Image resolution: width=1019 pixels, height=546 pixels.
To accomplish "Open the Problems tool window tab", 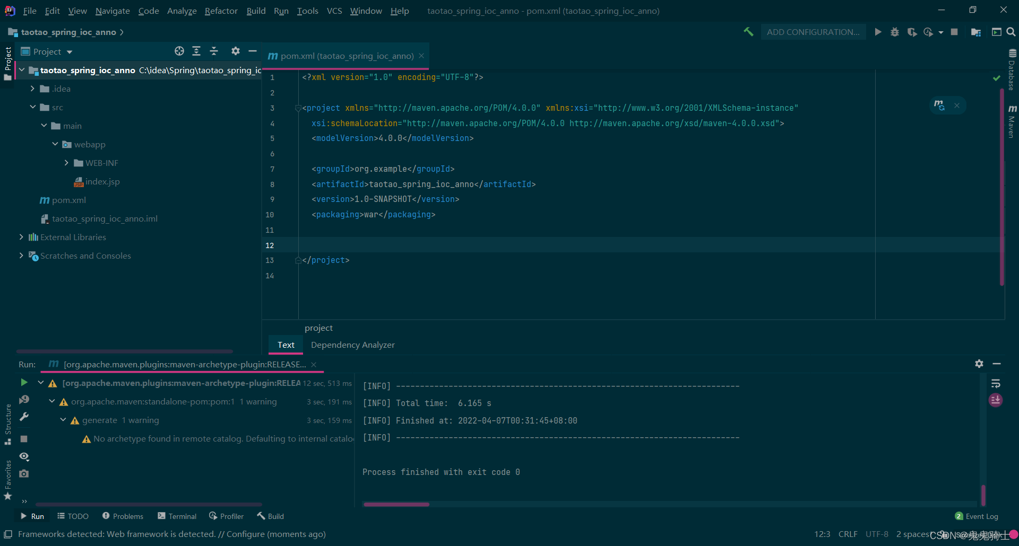I will click(123, 516).
